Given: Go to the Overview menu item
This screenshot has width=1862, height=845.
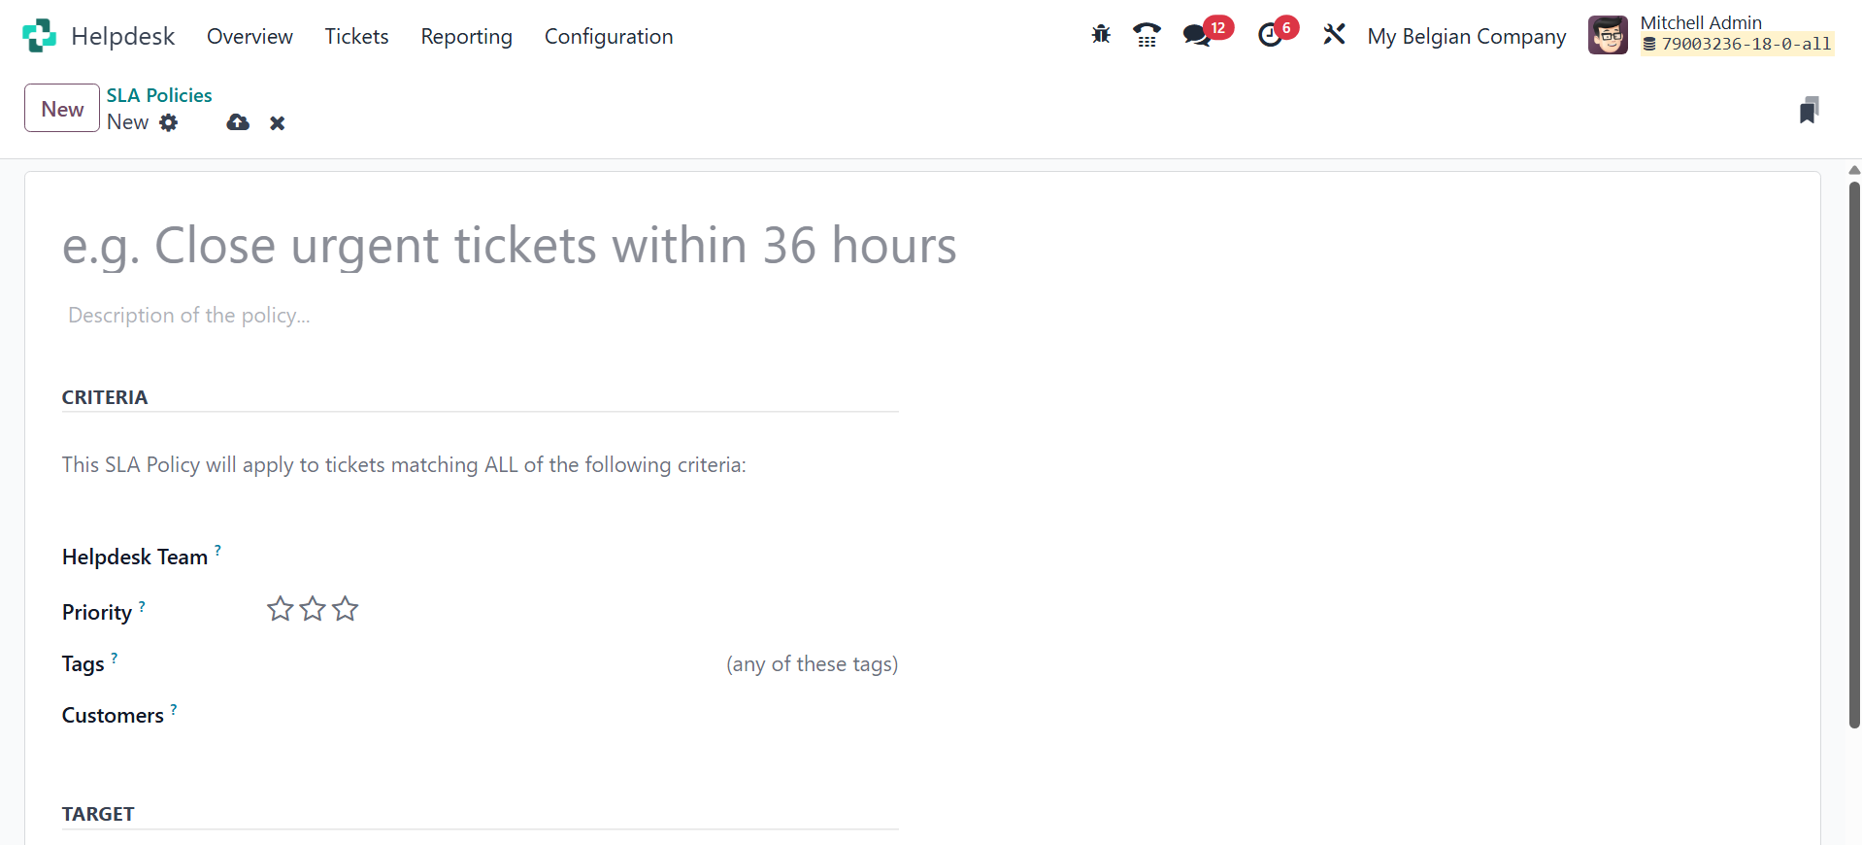Looking at the screenshot, I should pos(249,36).
